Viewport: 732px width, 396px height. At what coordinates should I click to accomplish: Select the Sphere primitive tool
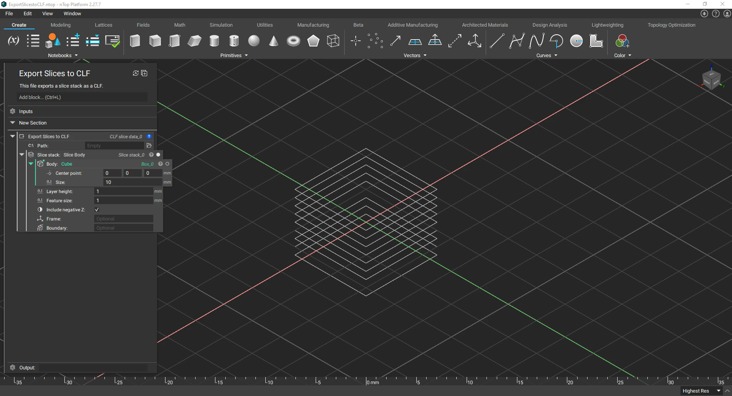click(254, 41)
